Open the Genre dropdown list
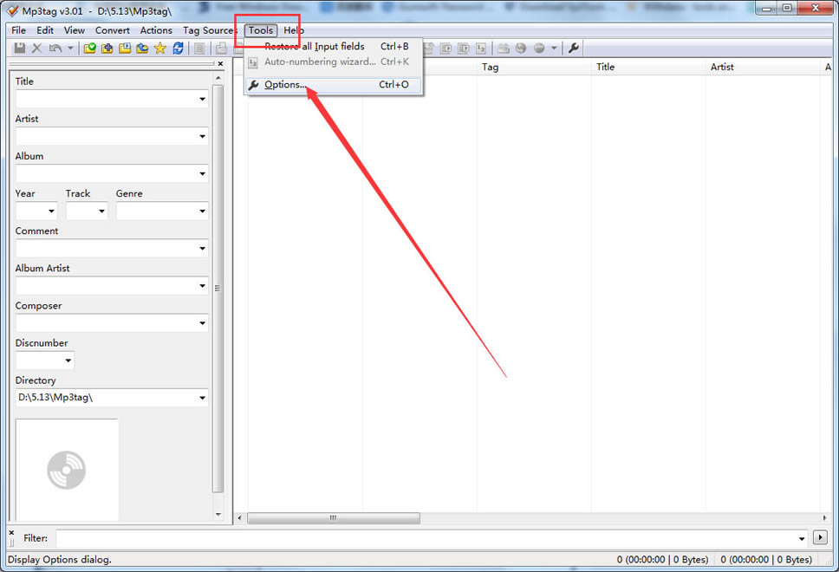This screenshot has height=572, width=839. 202,211
